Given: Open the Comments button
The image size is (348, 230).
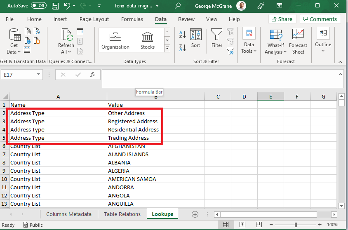Looking at the screenshot, I should [320, 19].
